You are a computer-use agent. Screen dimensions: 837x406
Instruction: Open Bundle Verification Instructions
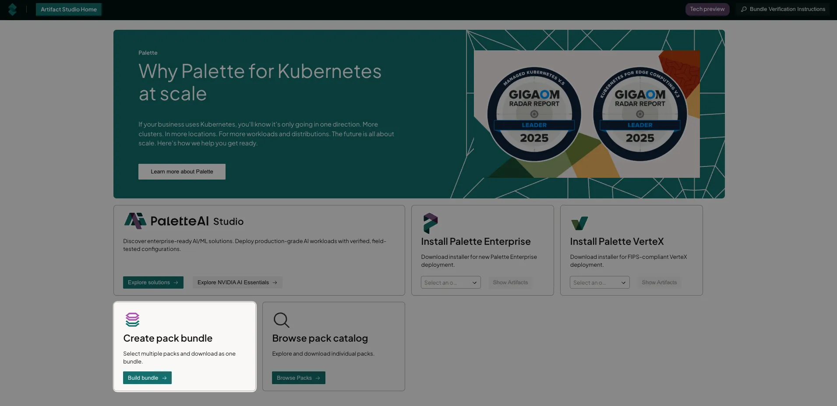(787, 9)
